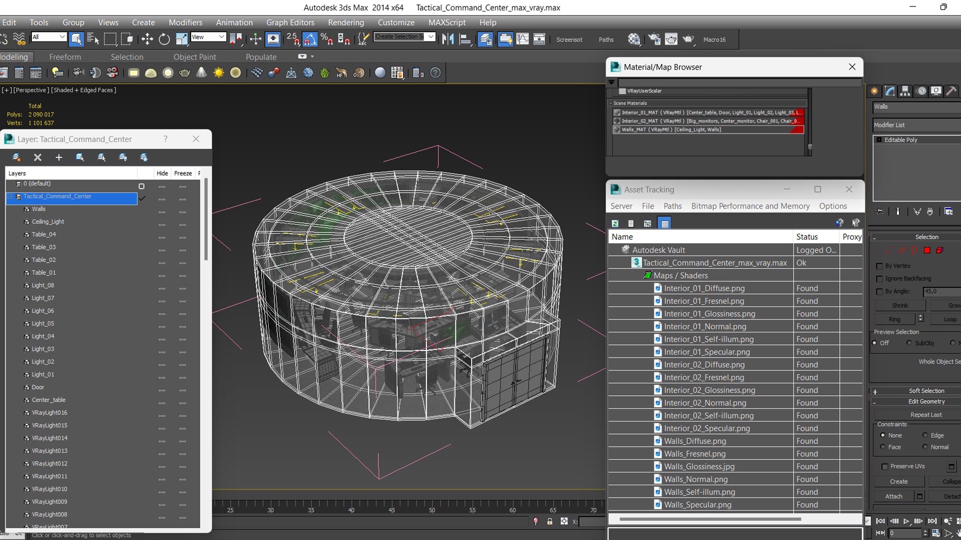Click the teapot primitive icon

click(185, 73)
